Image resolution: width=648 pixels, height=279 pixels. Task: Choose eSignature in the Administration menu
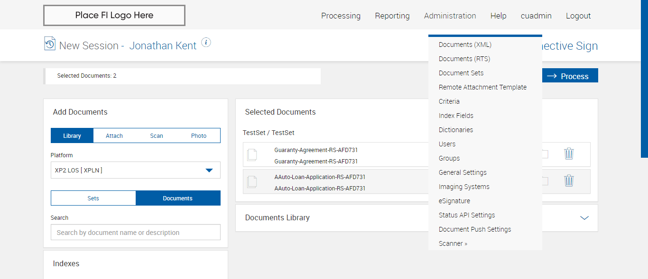click(x=454, y=201)
